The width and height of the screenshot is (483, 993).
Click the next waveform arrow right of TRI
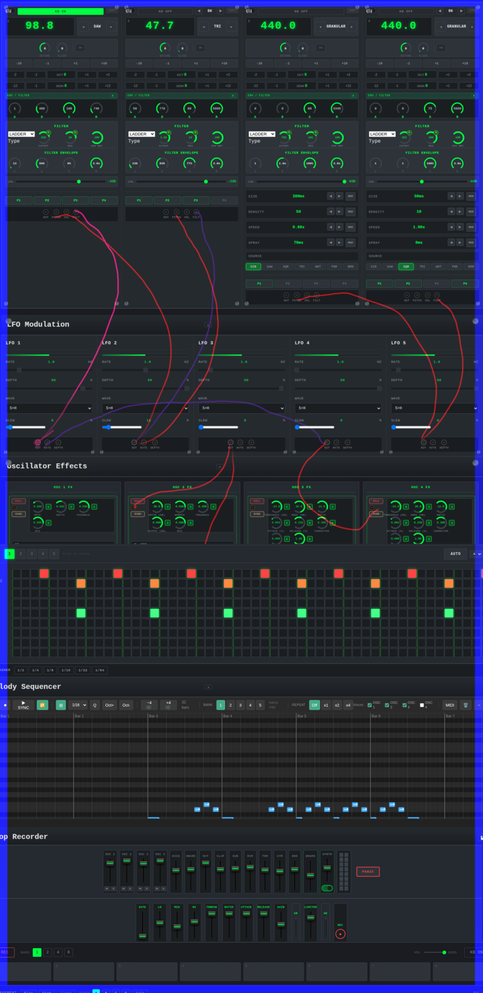coord(231,27)
